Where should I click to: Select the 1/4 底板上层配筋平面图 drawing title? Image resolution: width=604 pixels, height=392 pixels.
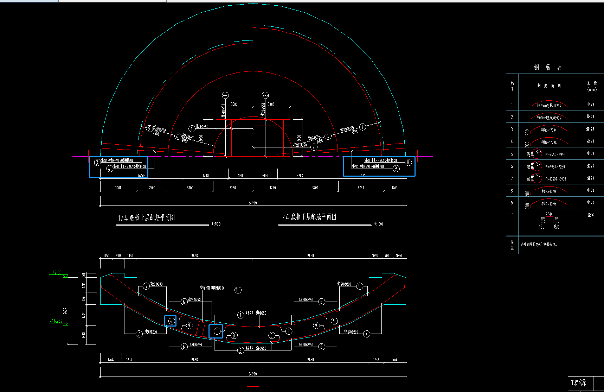146,218
